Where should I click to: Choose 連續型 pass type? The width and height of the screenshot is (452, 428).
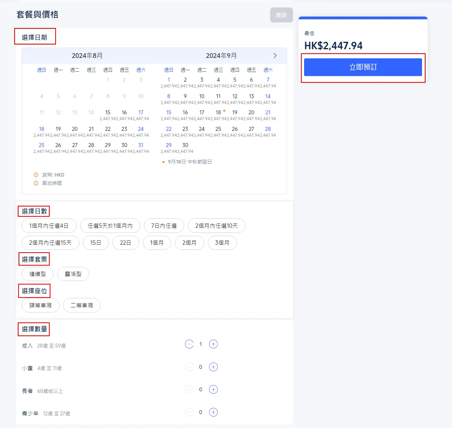coord(37,274)
